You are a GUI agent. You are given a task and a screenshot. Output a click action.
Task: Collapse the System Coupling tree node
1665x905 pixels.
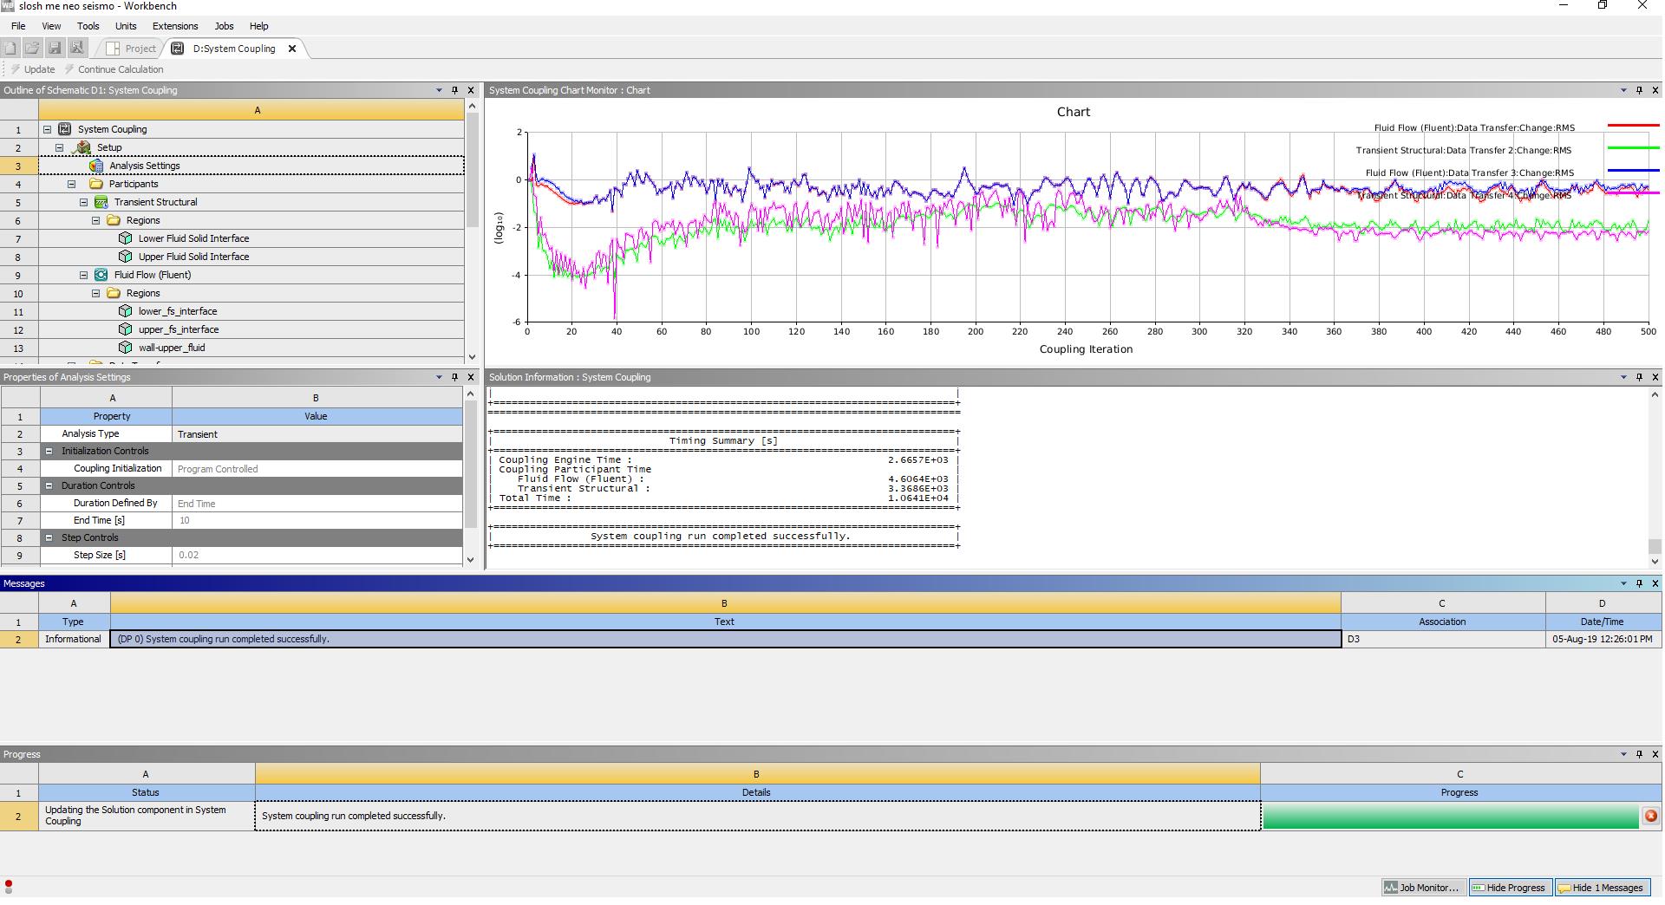48,129
